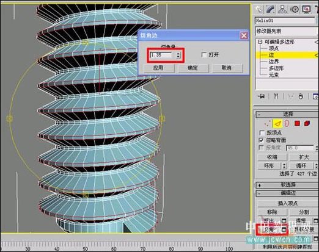Close the chamfer edges dialog

[x=244, y=35]
